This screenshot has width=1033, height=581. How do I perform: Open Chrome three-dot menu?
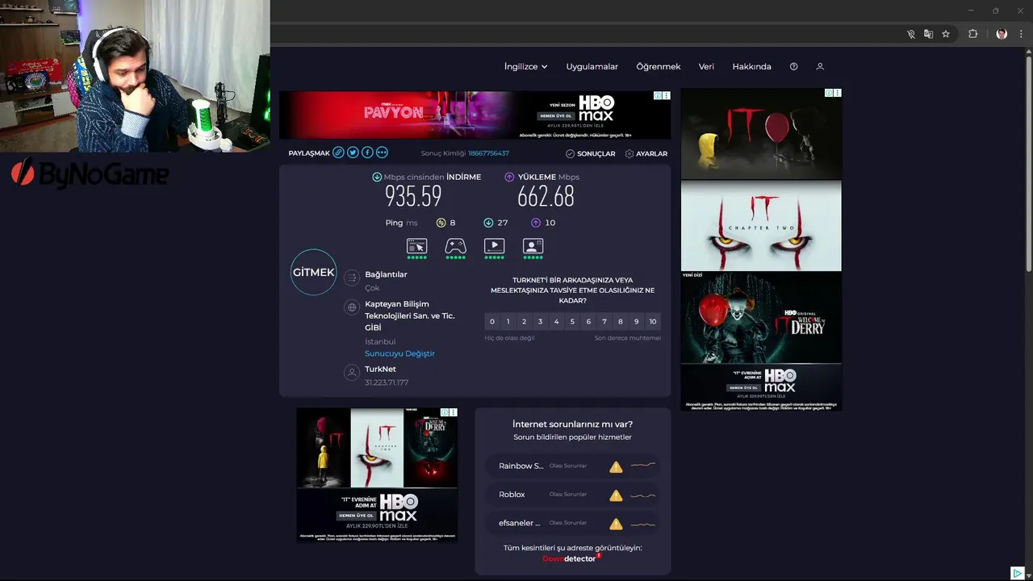1021,34
